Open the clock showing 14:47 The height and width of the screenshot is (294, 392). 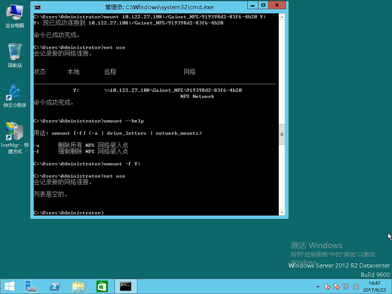click(x=374, y=286)
